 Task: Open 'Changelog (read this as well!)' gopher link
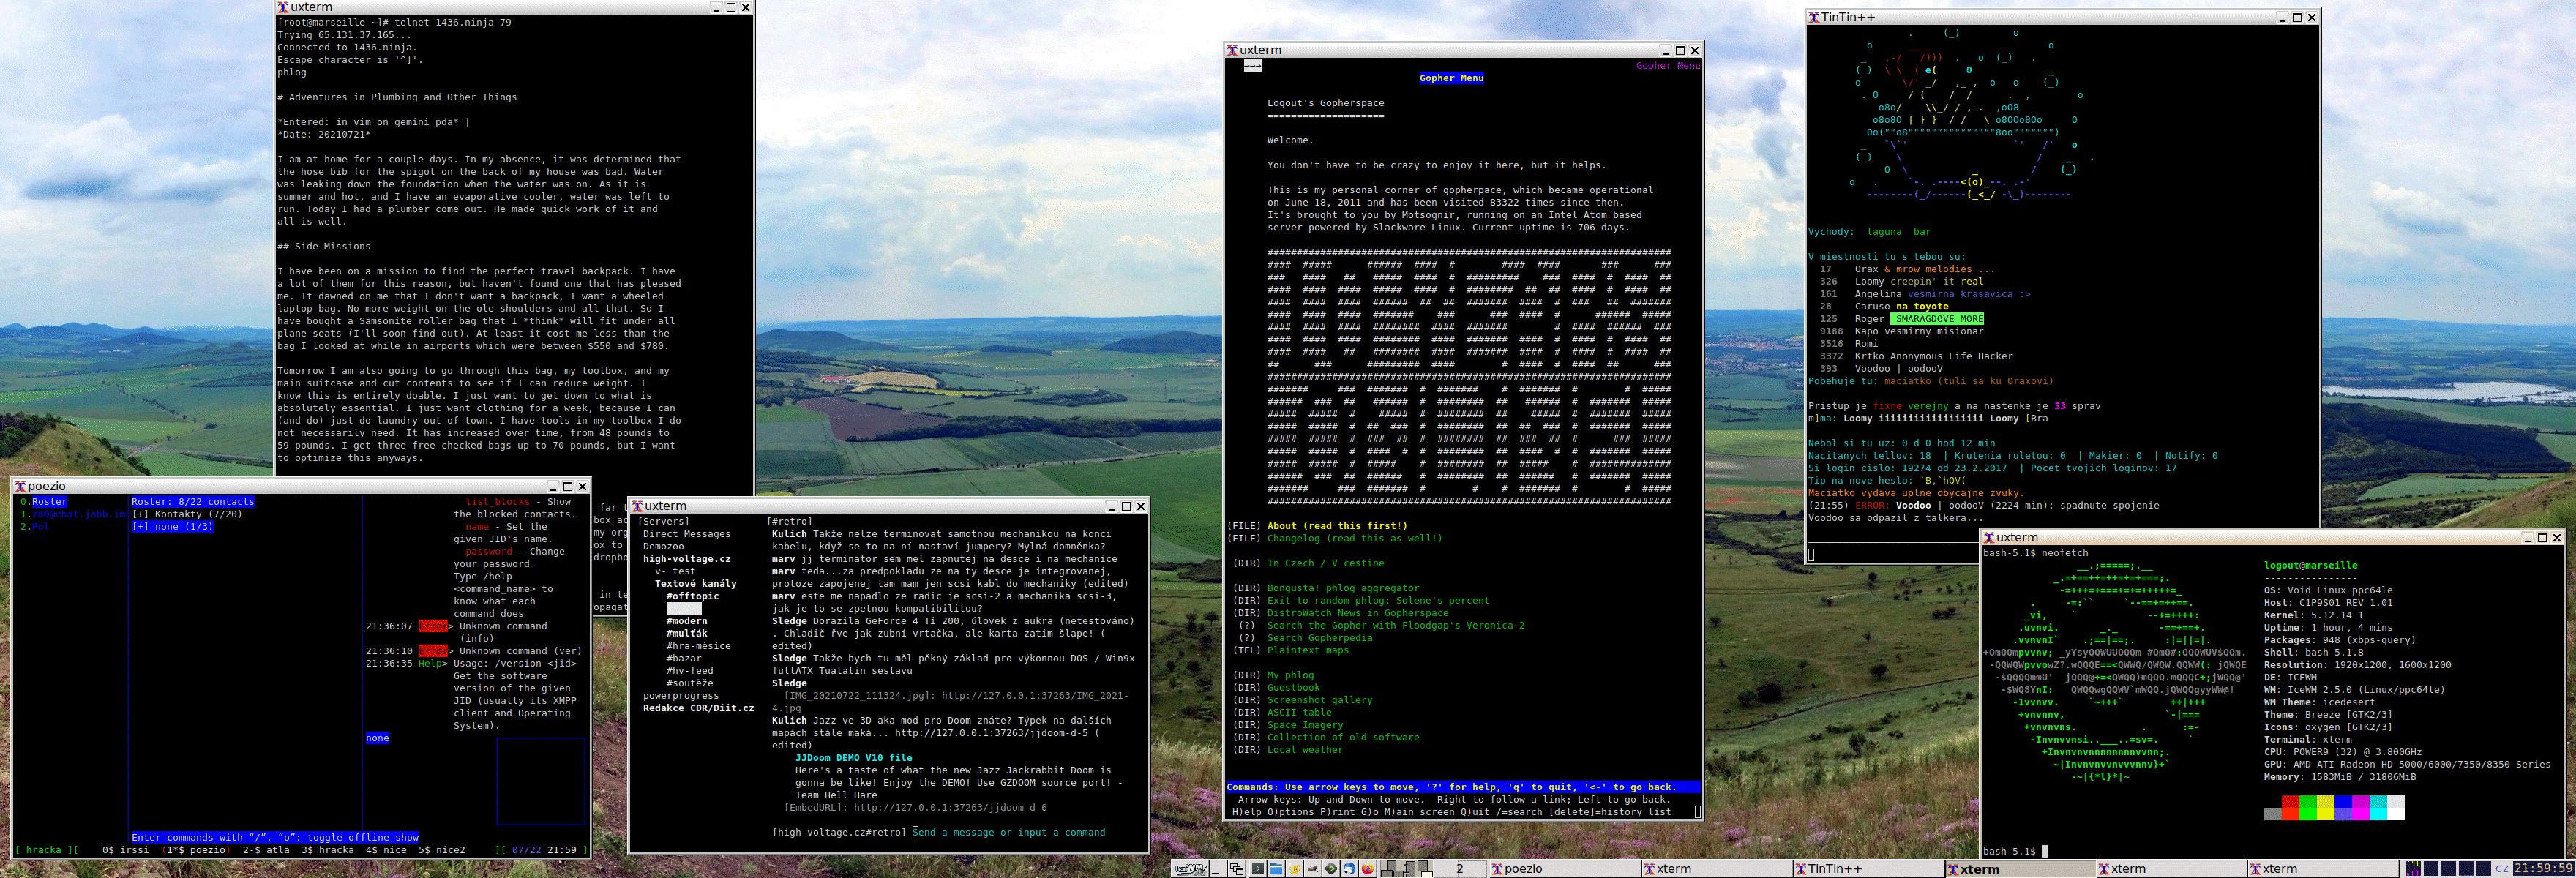(x=1355, y=538)
